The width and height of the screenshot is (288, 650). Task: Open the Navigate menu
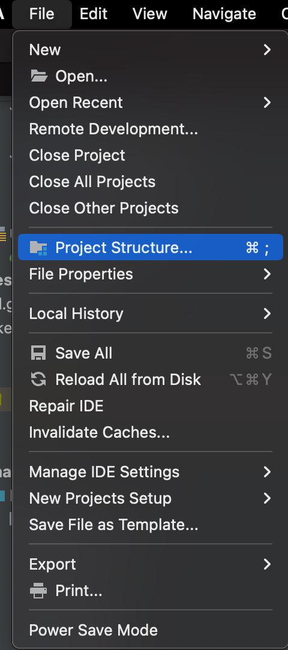tap(224, 14)
